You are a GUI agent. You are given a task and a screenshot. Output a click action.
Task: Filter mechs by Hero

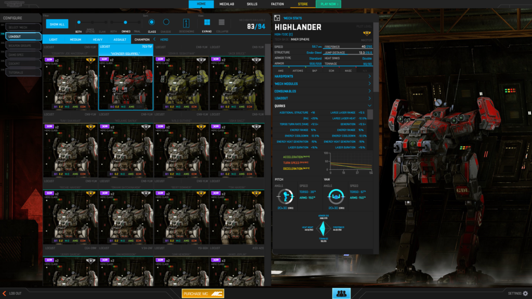click(x=164, y=39)
